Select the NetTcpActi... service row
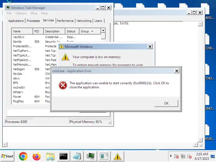The width and height of the screenshot is (216, 162). click(34, 55)
